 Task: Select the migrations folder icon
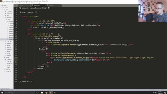coord(5,14)
